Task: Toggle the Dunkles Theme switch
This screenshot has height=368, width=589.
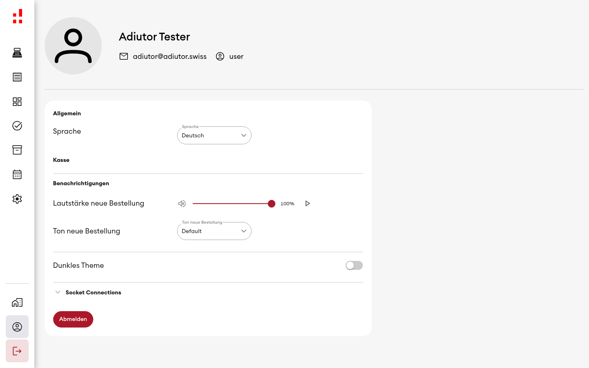Action: point(354,265)
